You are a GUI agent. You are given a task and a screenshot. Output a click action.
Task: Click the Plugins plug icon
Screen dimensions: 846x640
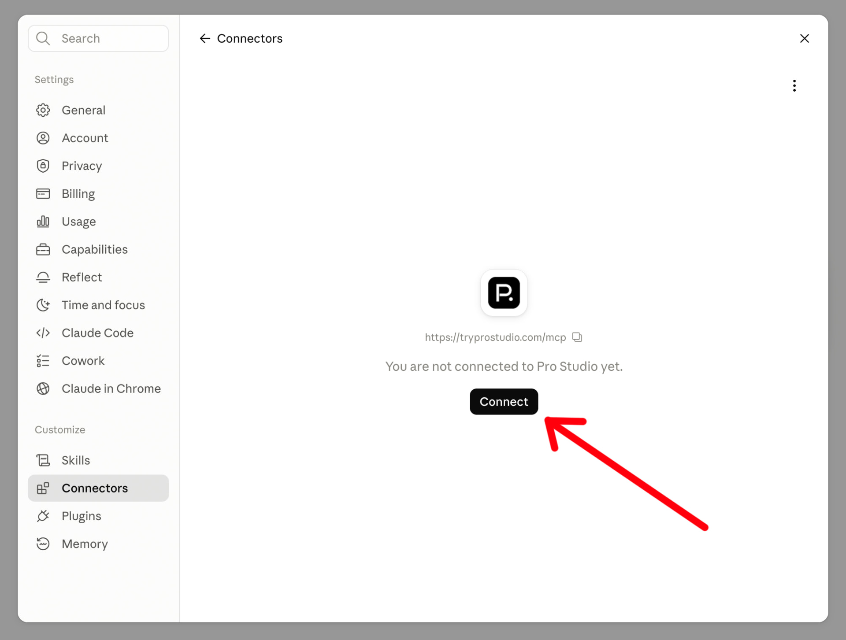click(x=43, y=516)
